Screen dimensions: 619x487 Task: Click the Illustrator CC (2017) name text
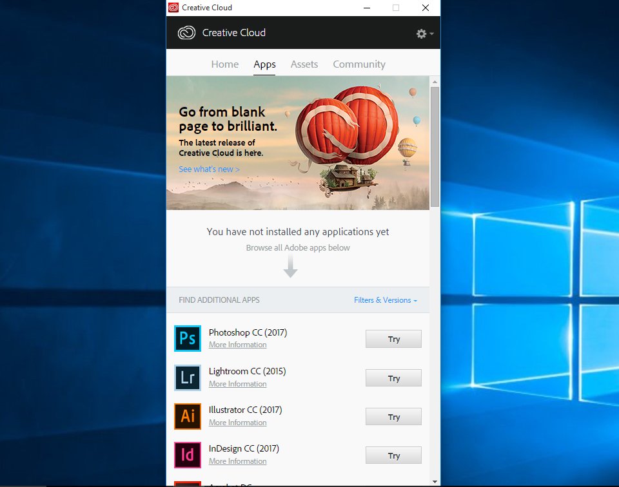246,410
